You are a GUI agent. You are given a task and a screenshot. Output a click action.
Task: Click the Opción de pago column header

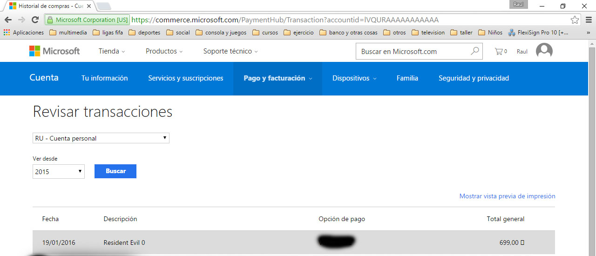click(342, 219)
